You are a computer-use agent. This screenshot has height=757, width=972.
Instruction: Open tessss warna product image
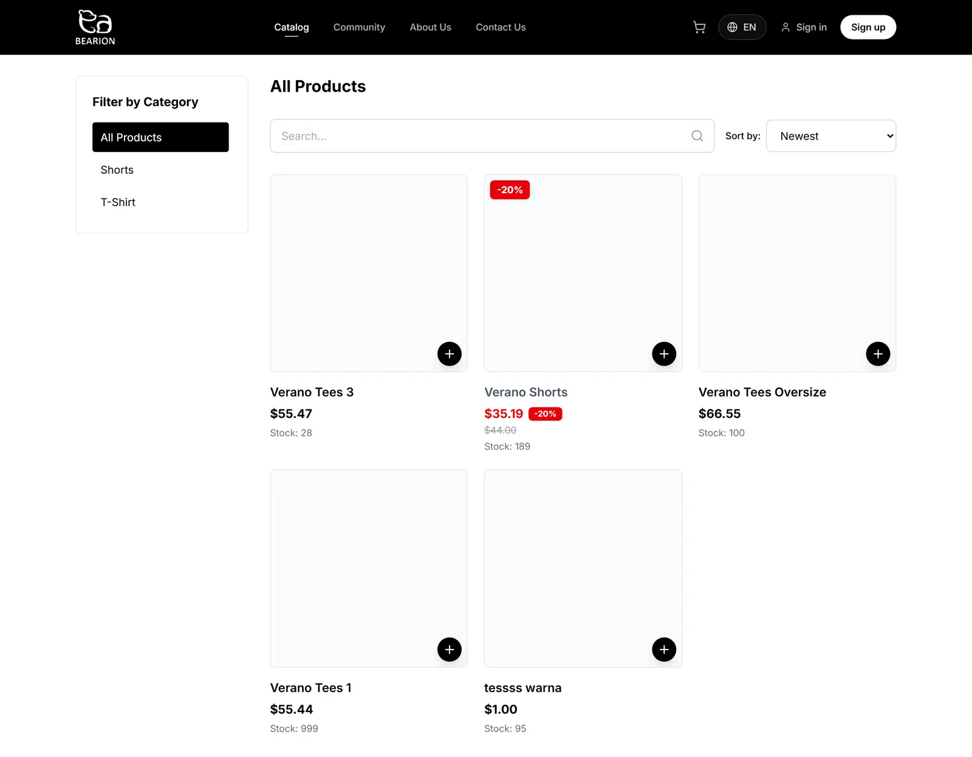583,569
